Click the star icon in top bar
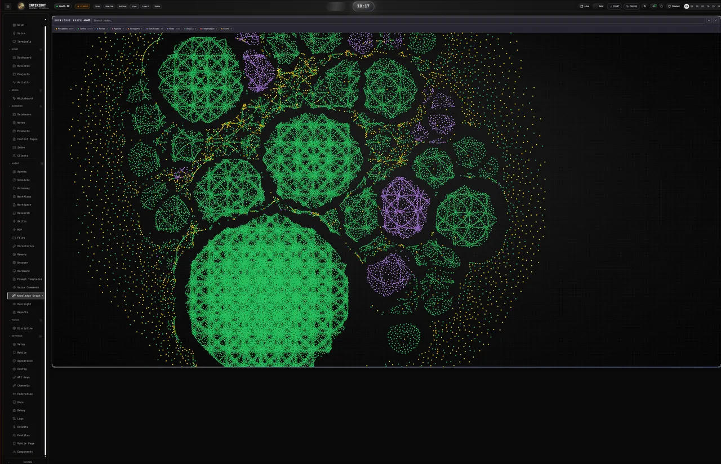 [x=645, y=6]
